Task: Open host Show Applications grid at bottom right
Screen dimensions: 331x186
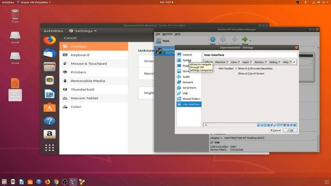Action: [326, 182]
